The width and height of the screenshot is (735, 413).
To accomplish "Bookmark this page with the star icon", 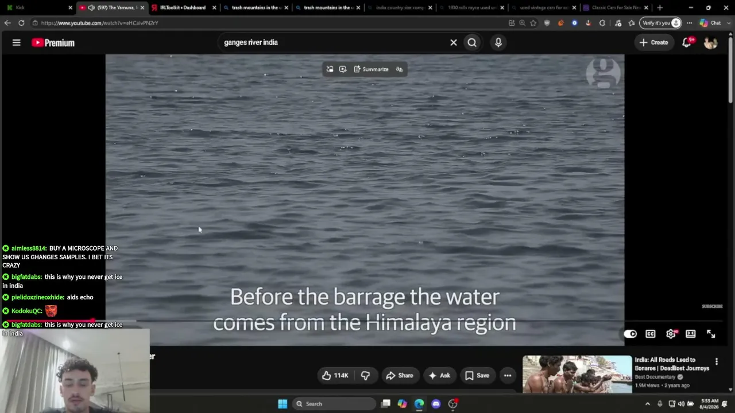I will [533, 23].
